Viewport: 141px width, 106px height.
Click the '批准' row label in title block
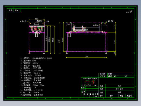(x=83, y=92)
